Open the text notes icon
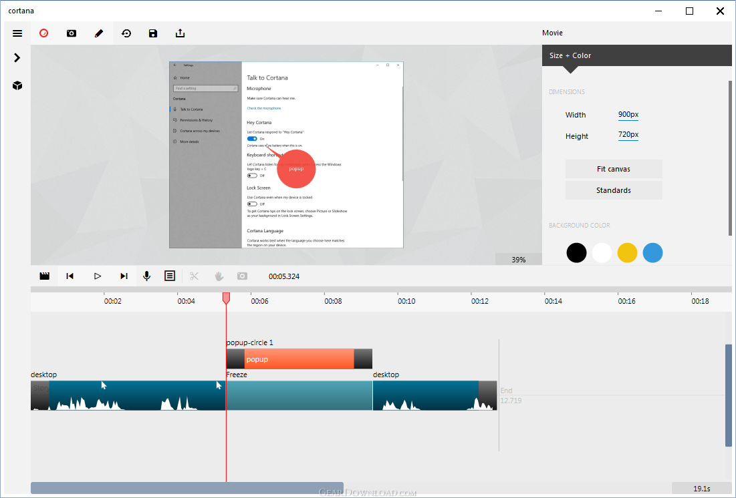 tap(170, 276)
